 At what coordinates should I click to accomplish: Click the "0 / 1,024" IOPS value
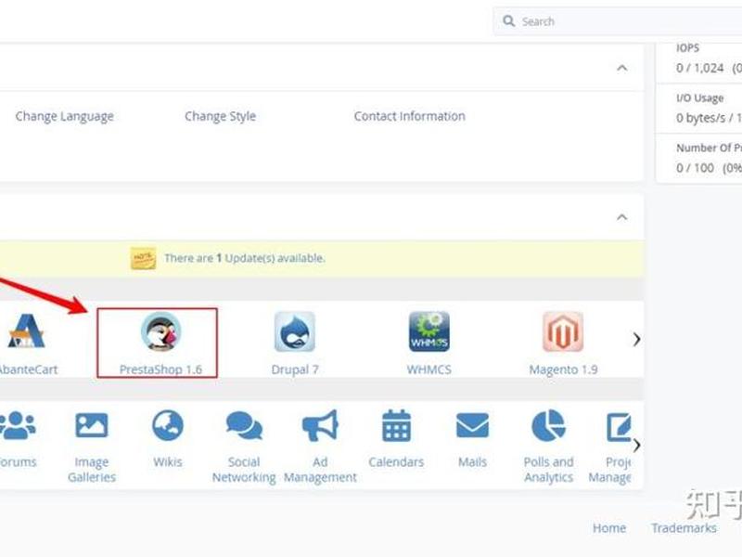(700, 68)
